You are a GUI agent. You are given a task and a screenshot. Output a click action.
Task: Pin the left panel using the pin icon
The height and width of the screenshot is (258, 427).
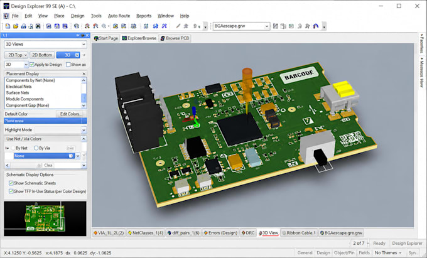82,35
